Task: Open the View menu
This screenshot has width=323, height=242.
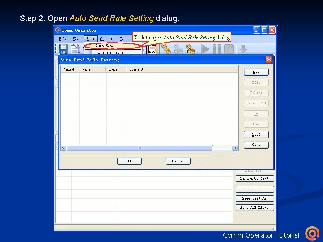Action: pos(77,39)
